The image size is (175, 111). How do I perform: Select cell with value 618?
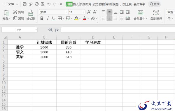[x=69, y=57]
